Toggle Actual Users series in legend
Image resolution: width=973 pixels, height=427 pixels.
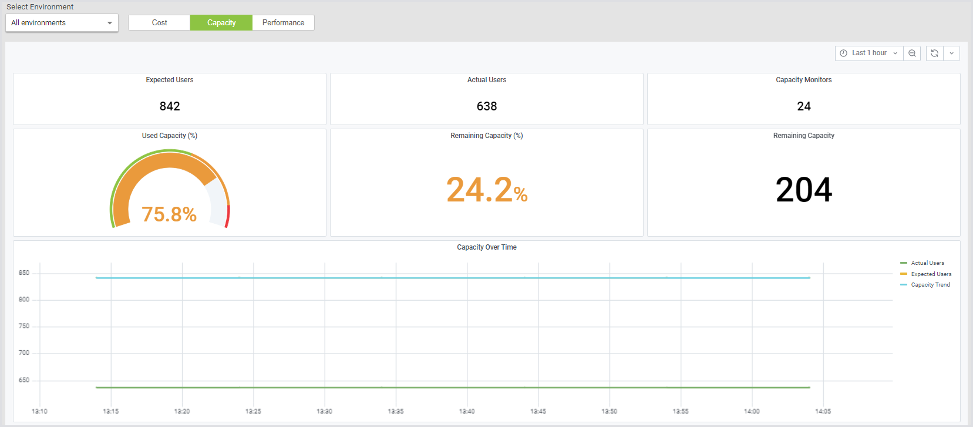coord(927,263)
